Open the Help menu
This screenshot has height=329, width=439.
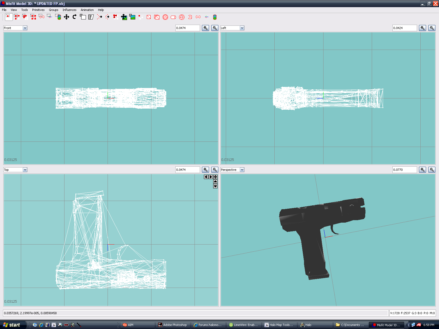[101, 10]
